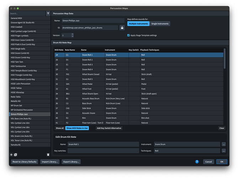This screenshot has width=238, height=178.
Task: Select HSO Tambourine map
Action: click(30, 66)
